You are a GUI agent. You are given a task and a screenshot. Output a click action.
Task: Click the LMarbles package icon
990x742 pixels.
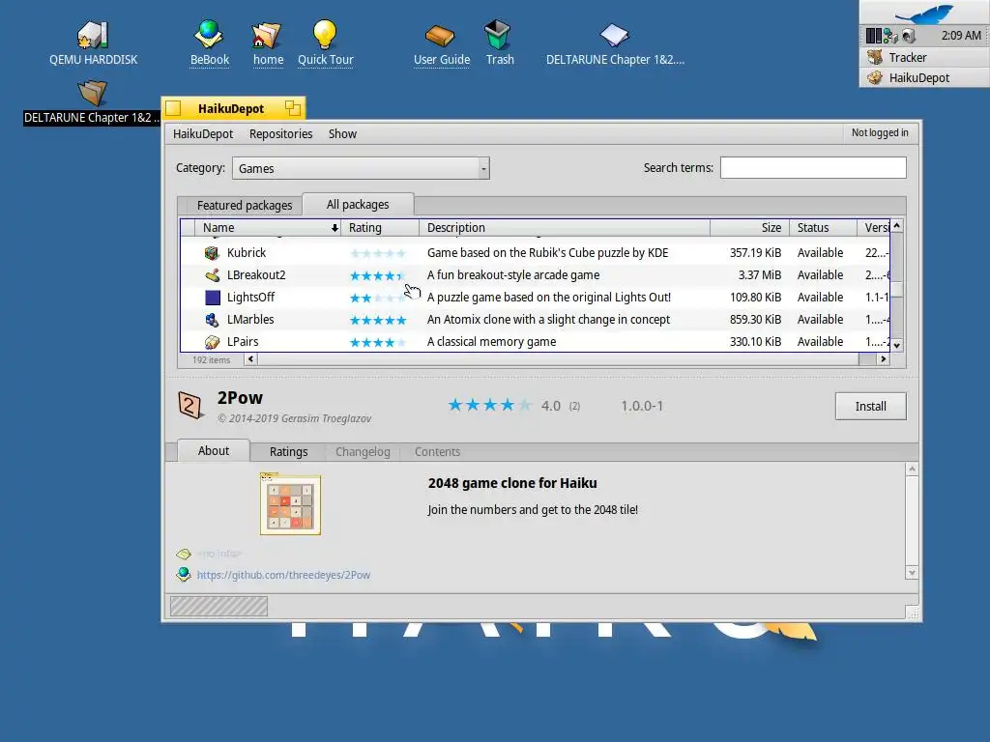click(x=212, y=319)
